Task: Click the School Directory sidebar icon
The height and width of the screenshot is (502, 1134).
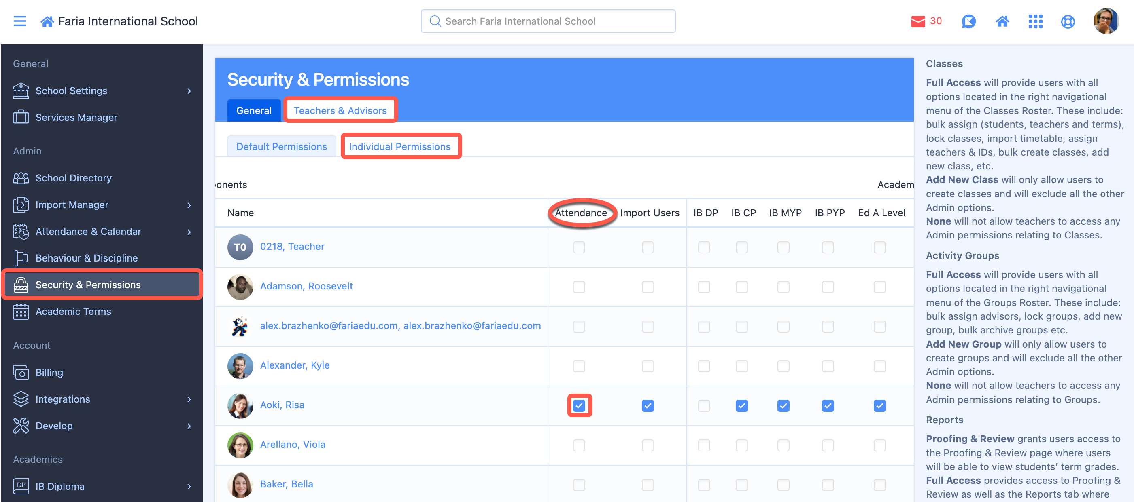Action: [21, 178]
